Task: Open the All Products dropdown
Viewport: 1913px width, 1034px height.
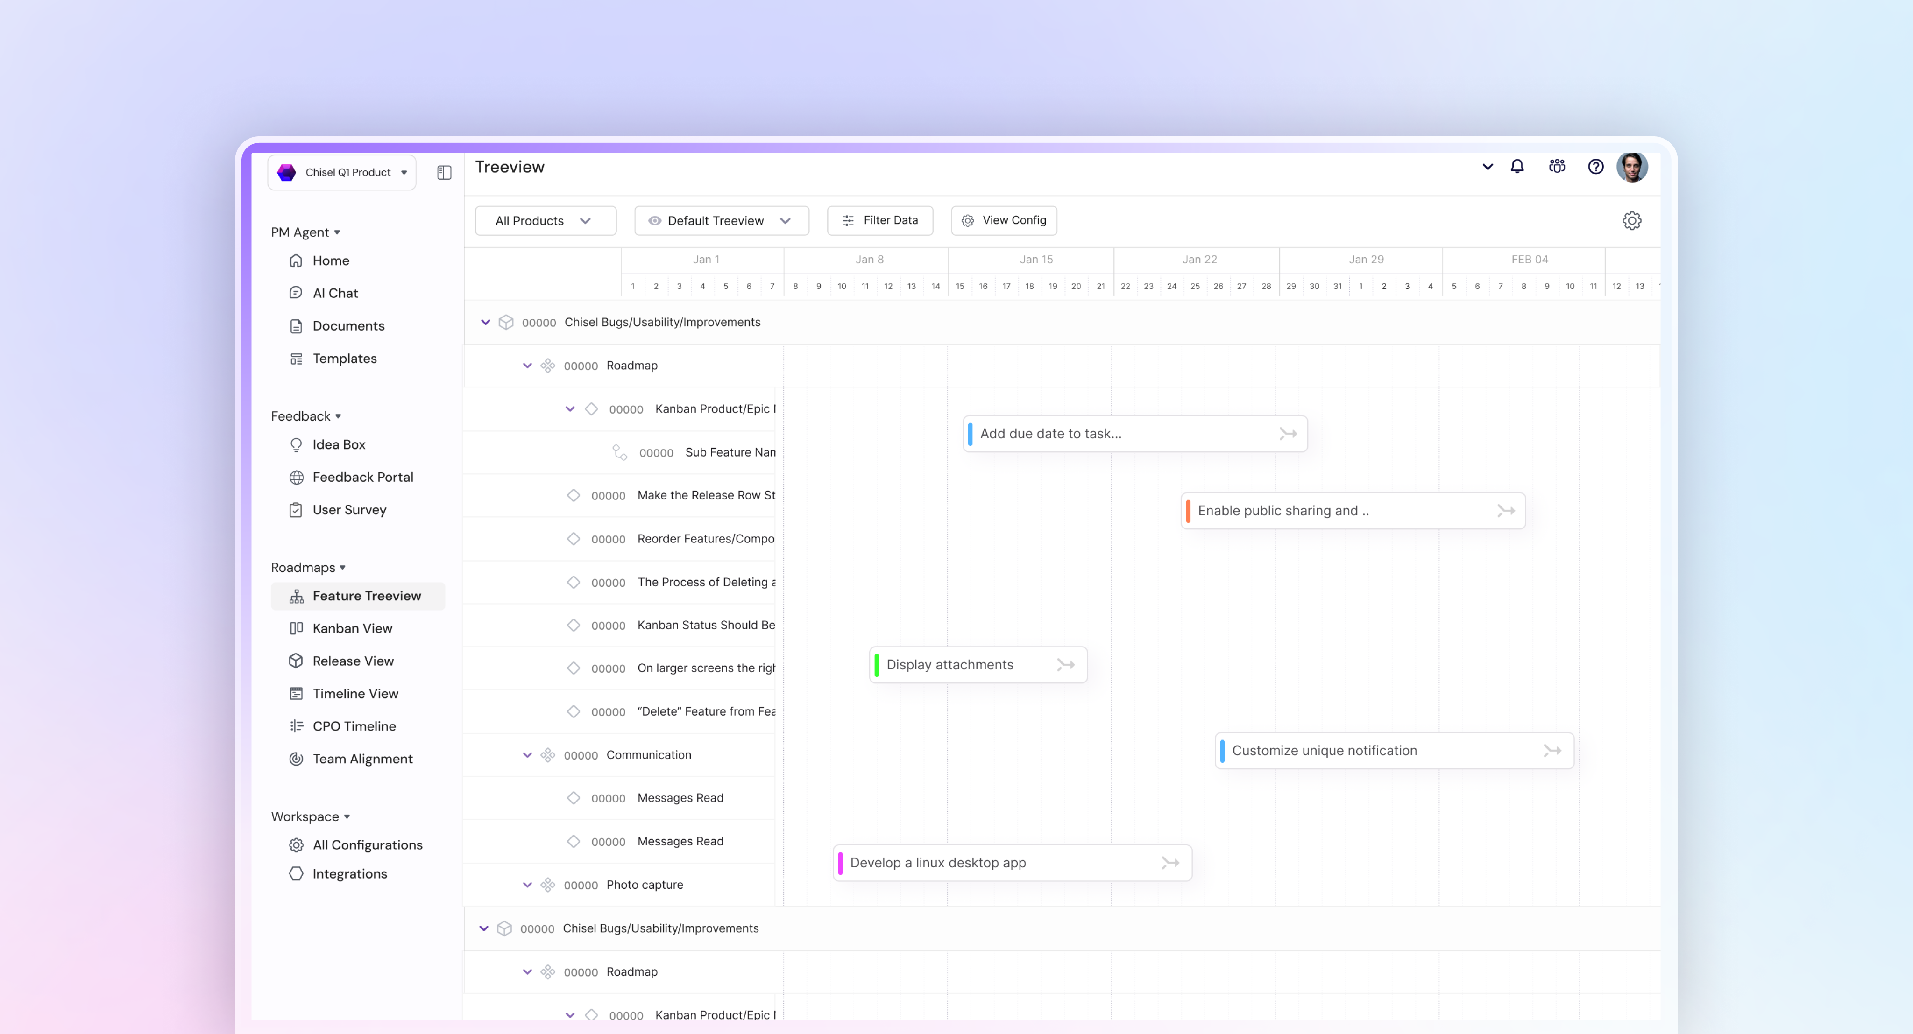Action: (545, 220)
